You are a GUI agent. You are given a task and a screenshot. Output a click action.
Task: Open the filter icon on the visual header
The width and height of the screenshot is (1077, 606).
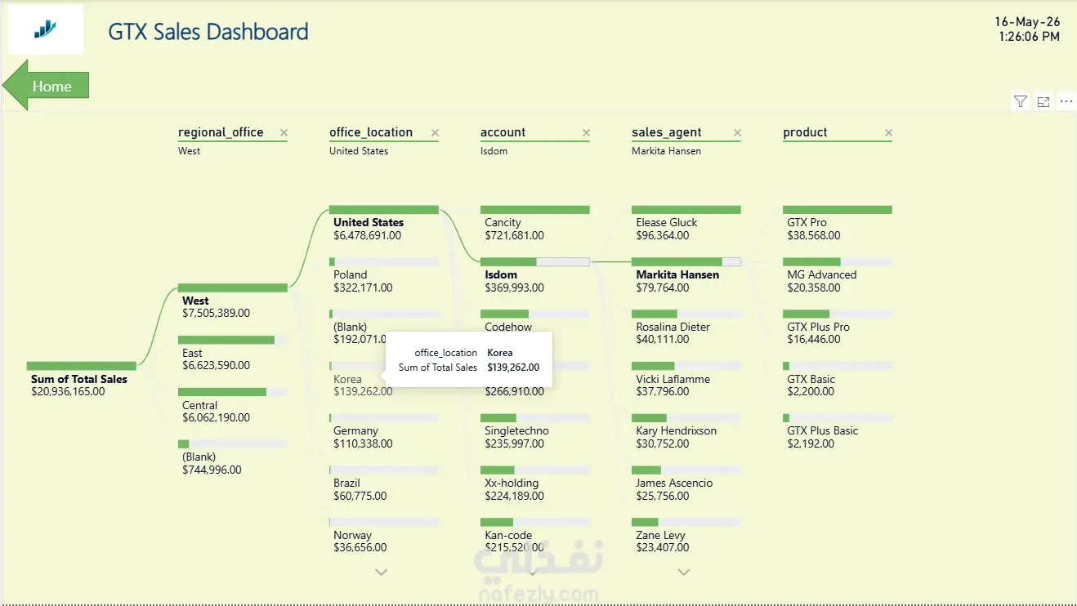click(1021, 101)
